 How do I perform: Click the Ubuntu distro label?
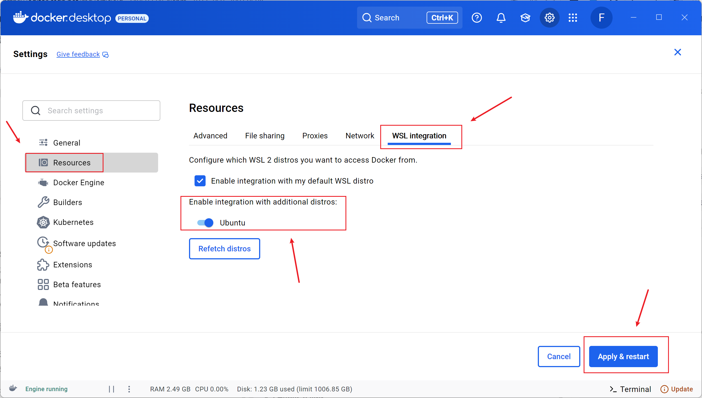tap(233, 222)
